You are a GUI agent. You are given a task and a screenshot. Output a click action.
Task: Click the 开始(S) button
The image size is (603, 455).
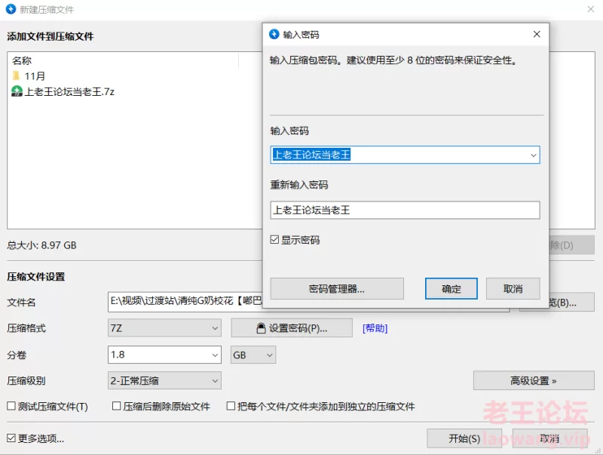click(x=464, y=438)
